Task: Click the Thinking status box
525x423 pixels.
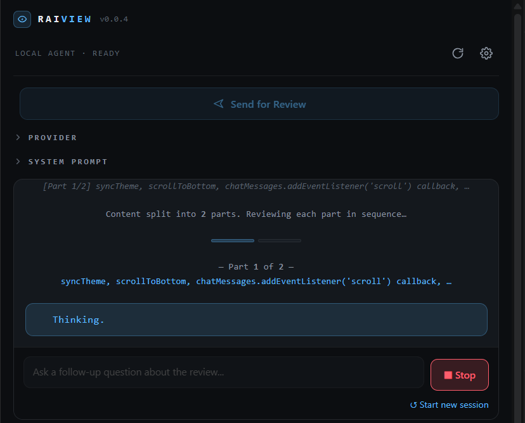Action: point(256,320)
